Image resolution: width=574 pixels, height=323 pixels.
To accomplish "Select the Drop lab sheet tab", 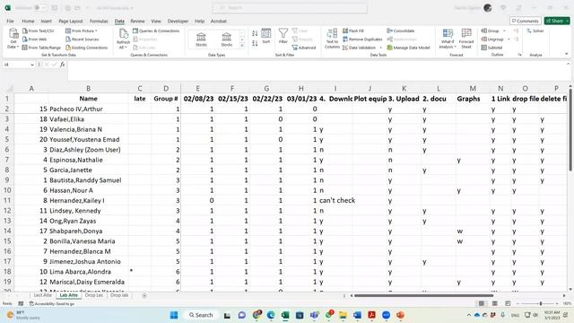I will click(119, 295).
